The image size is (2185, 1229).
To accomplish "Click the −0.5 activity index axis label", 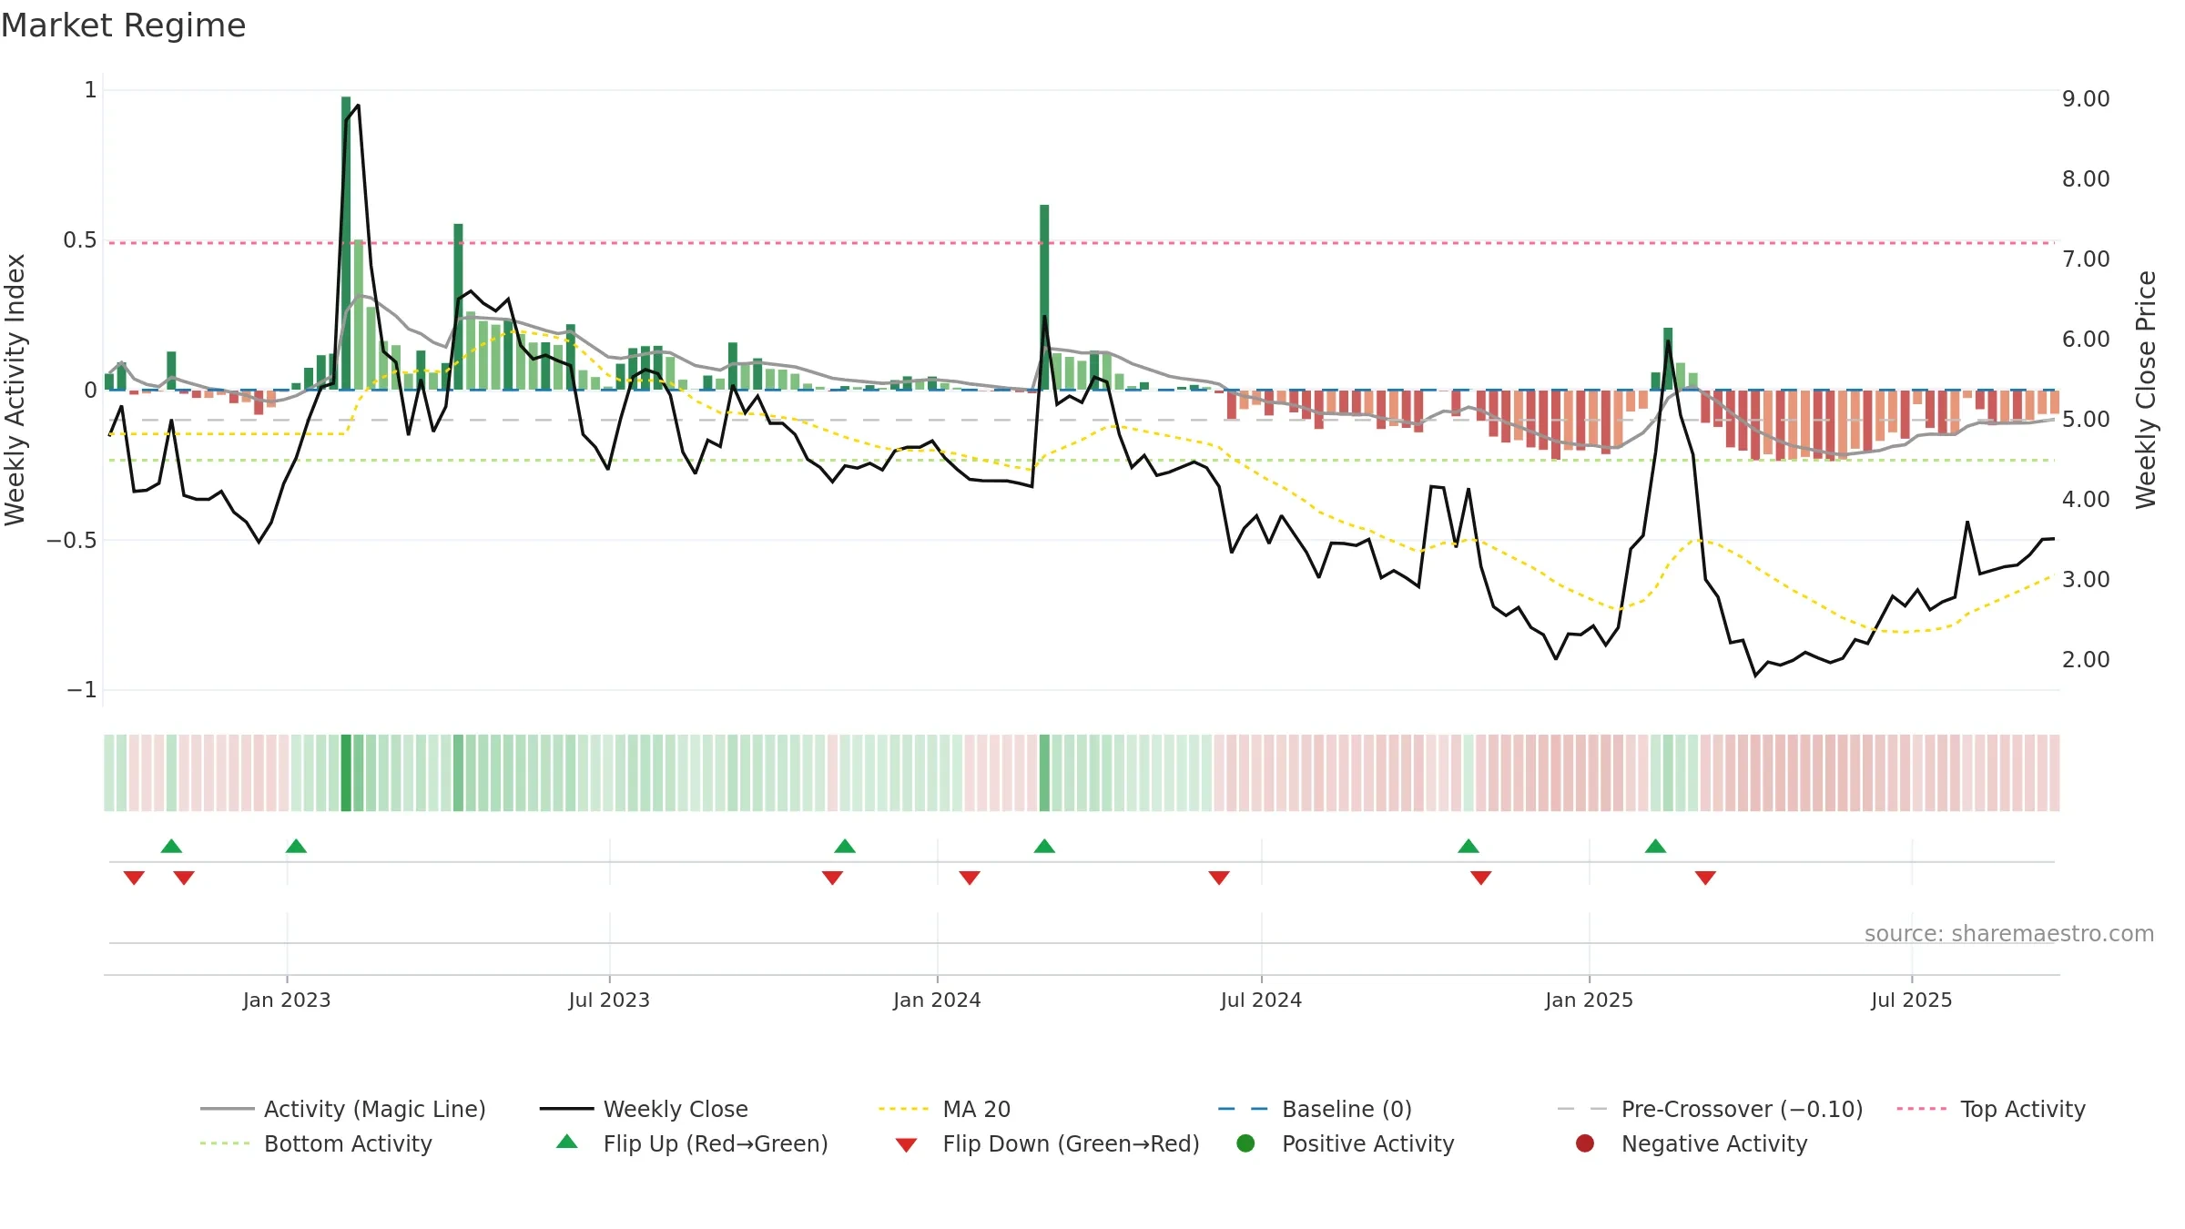I will coord(71,540).
